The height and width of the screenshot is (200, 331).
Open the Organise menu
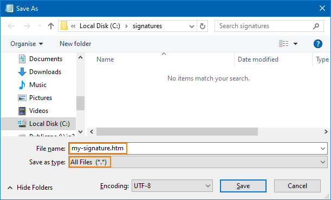pos(27,44)
